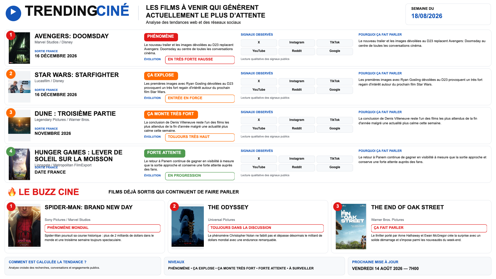Click the red PHÉNOMÈNE badge

(161, 37)
